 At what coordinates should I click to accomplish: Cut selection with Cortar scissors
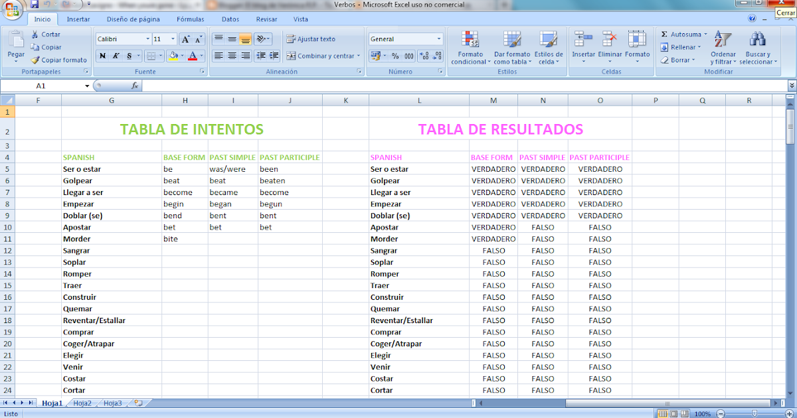tap(46, 35)
